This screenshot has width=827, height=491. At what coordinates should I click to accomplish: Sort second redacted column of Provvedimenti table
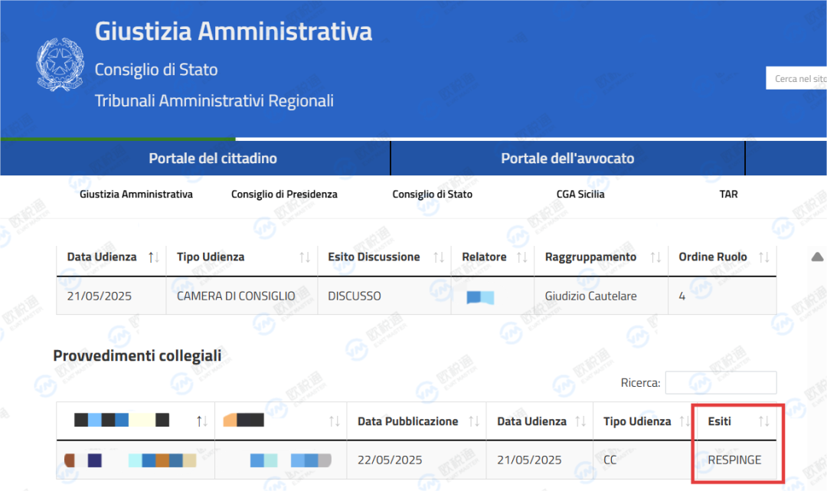pos(335,421)
